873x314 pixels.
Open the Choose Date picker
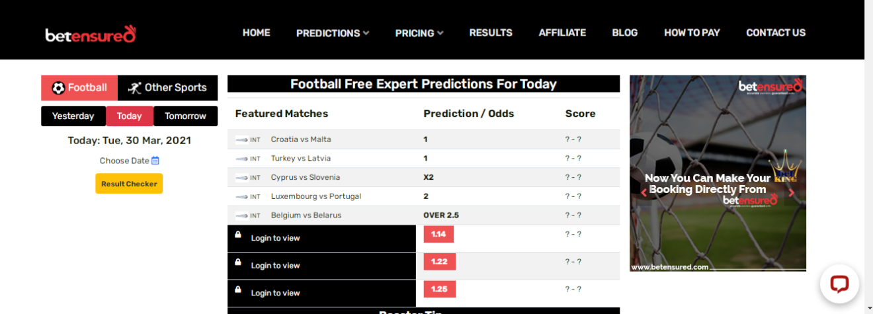124,161
